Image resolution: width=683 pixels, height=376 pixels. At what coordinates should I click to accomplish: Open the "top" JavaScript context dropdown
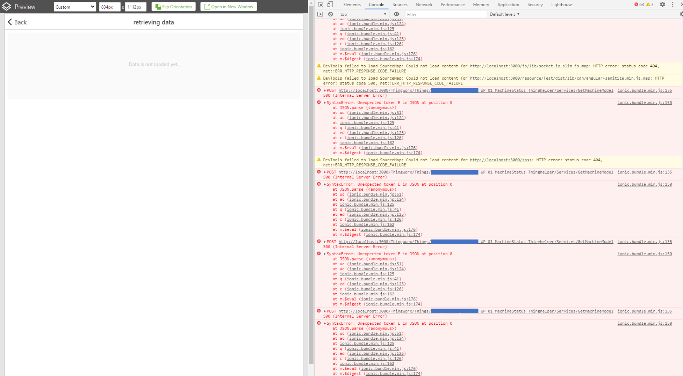coord(363,14)
